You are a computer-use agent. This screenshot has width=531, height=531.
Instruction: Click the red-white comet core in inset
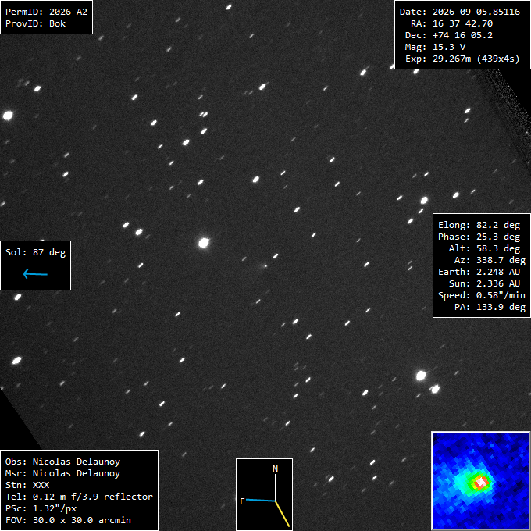point(480,482)
